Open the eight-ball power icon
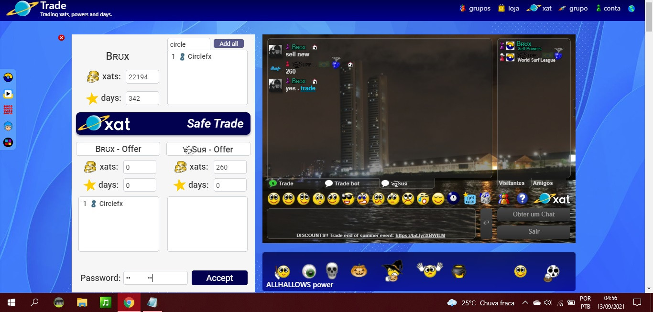This screenshot has width=653, height=312. point(452,198)
